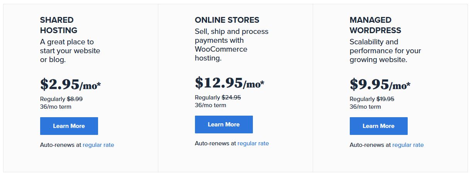Click the $12.95/mo price
Image resolution: width=471 pixels, height=175 pixels.
229,83
